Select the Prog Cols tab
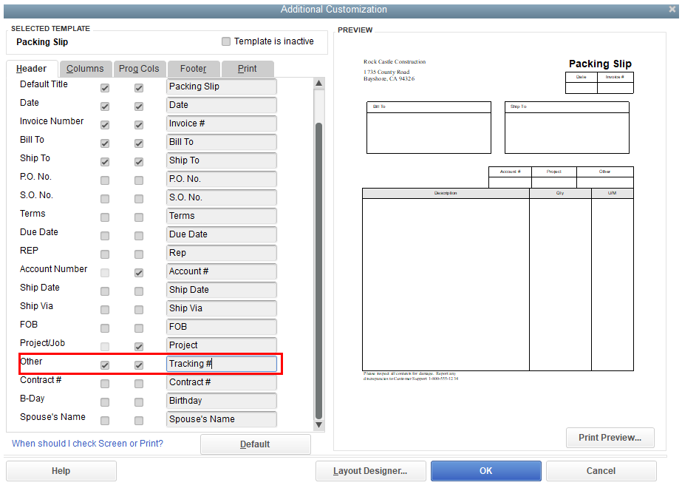The image size is (682, 488). 140,68
